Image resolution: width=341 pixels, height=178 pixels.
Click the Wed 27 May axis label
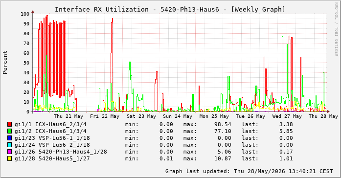(287, 116)
